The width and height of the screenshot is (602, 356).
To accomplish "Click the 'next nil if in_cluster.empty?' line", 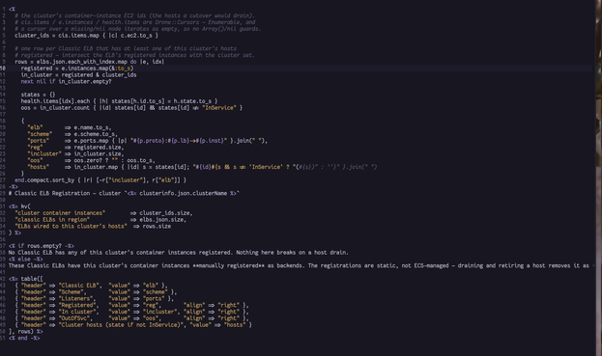I will 66,81.
